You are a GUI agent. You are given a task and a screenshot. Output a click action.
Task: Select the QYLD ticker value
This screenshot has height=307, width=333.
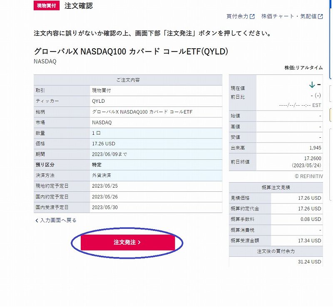coord(98,101)
